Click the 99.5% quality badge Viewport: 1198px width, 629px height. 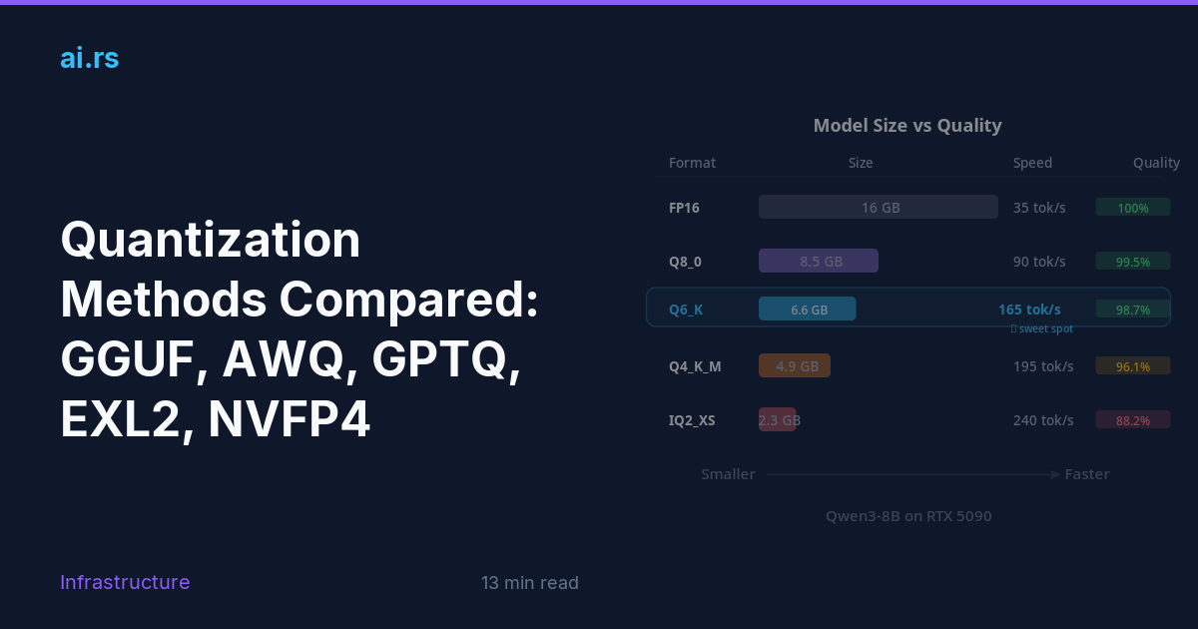(x=1133, y=262)
